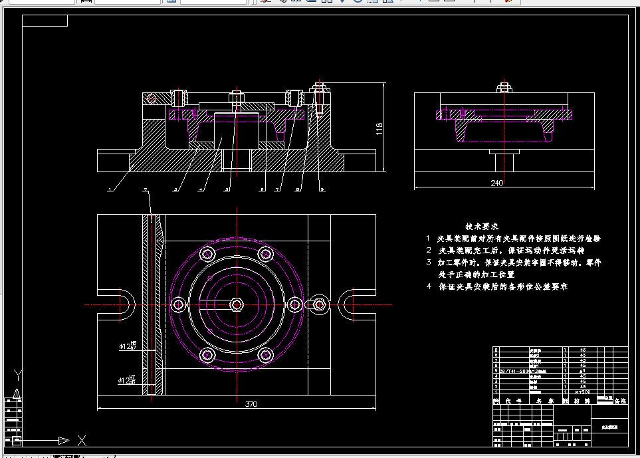The width and height of the screenshot is (640, 458).
Task: Click the A3 material cell in row 5
Action: tap(582, 371)
